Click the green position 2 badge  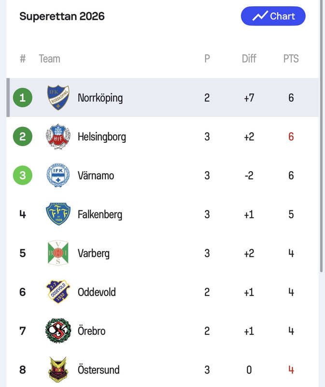pos(23,136)
